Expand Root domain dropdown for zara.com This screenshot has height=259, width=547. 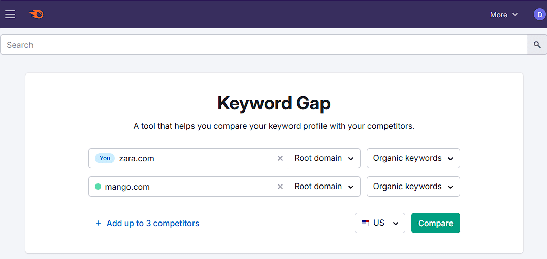pos(324,158)
